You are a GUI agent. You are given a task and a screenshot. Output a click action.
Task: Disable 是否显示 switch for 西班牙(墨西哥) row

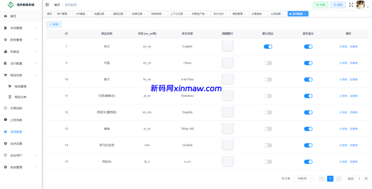308,112
